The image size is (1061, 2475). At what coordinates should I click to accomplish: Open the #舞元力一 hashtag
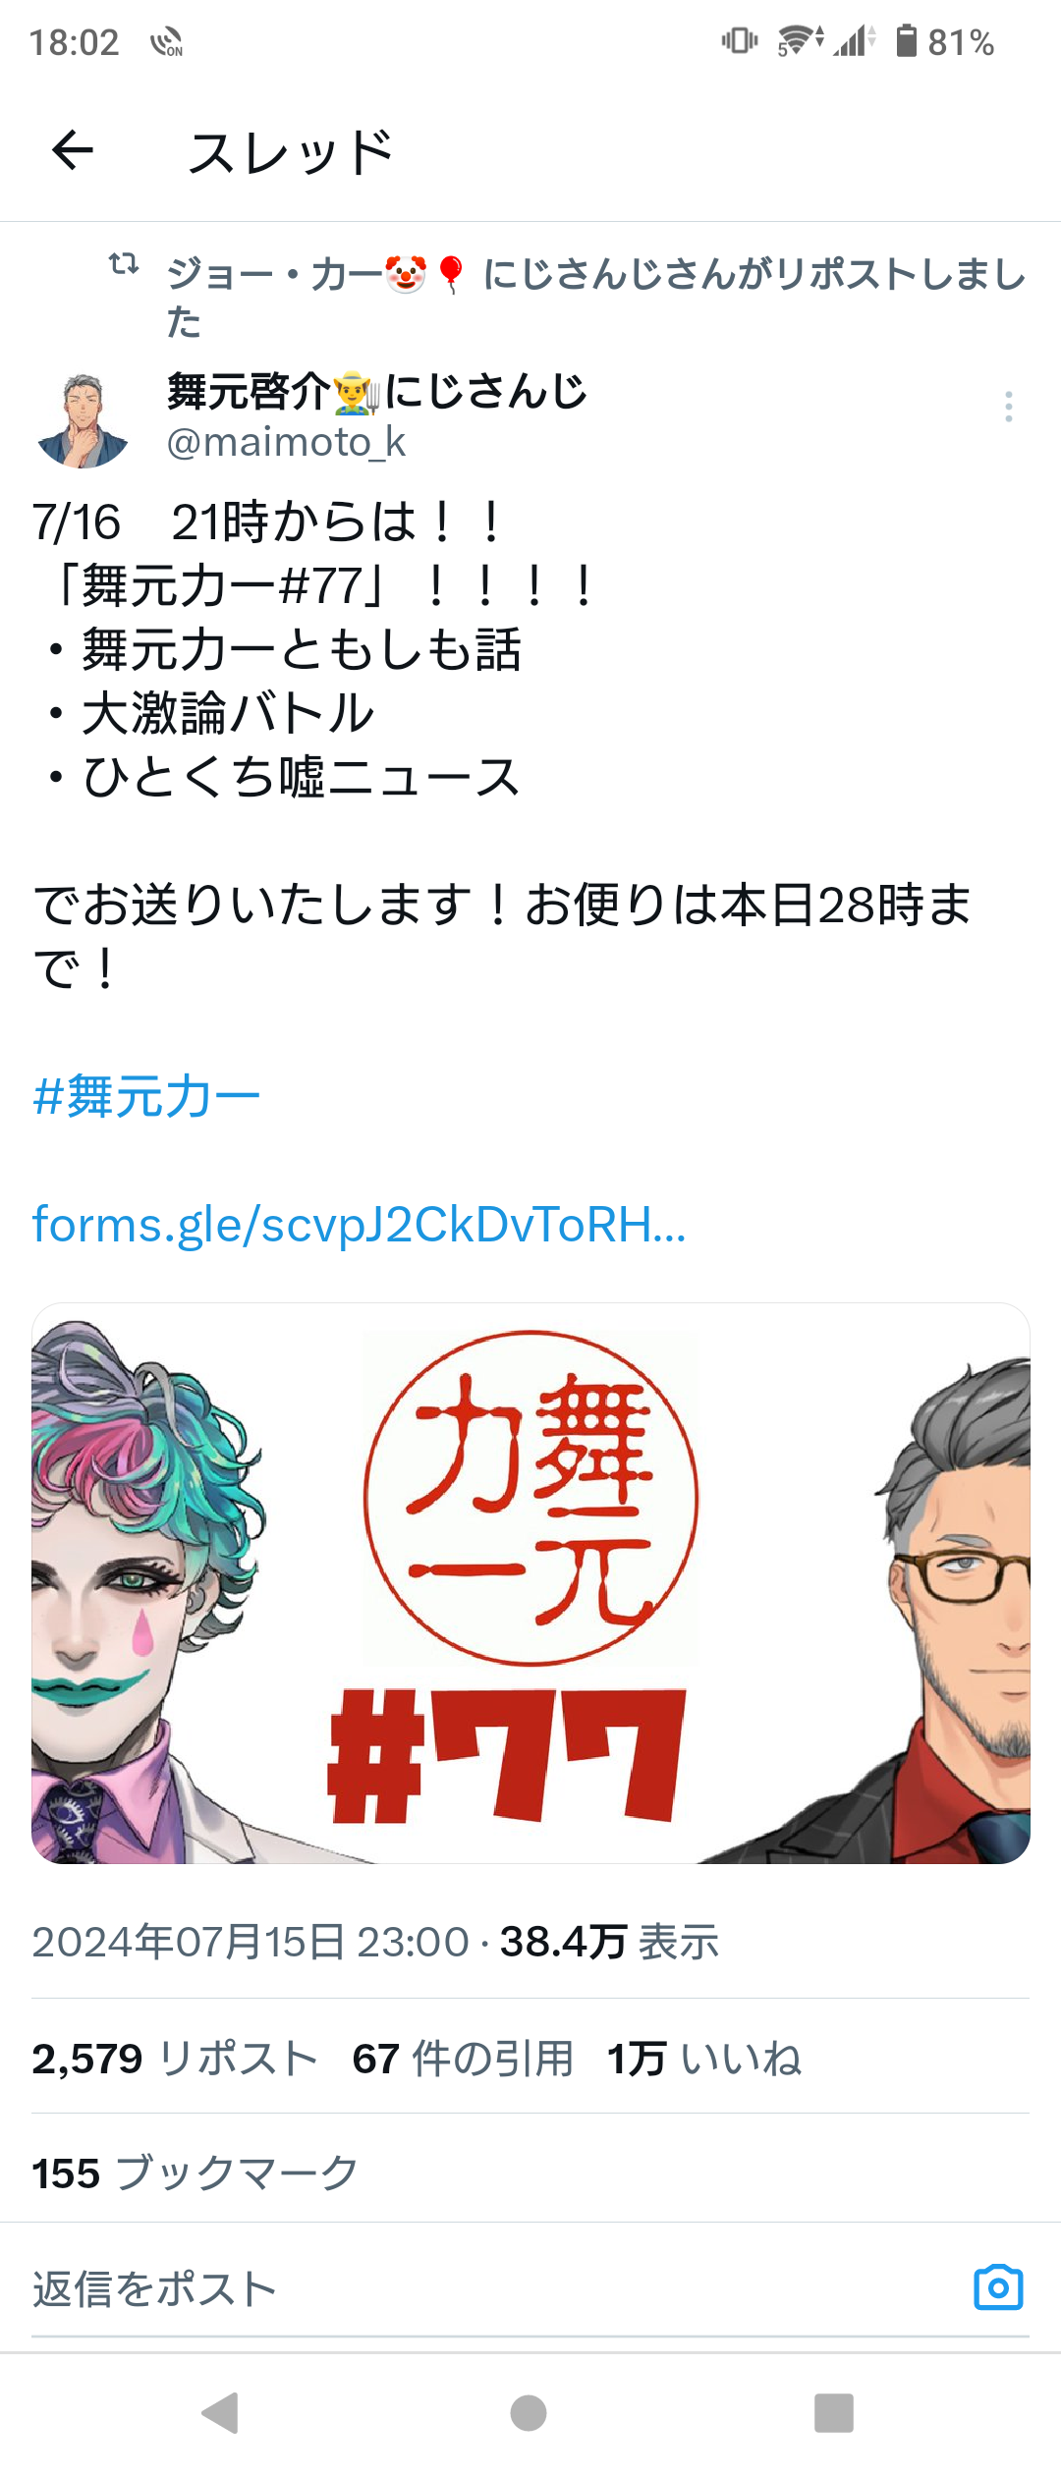(x=146, y=1096)
